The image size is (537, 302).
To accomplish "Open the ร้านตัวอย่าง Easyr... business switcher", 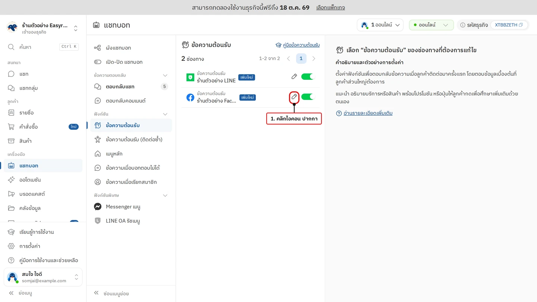I will coord(43,28).
